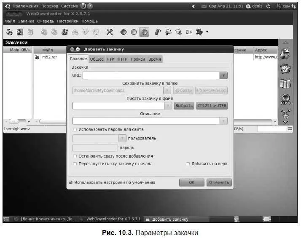Click the sixth toolbar icon (dark bucket)

pyautogui.click(x=64, y=32)
